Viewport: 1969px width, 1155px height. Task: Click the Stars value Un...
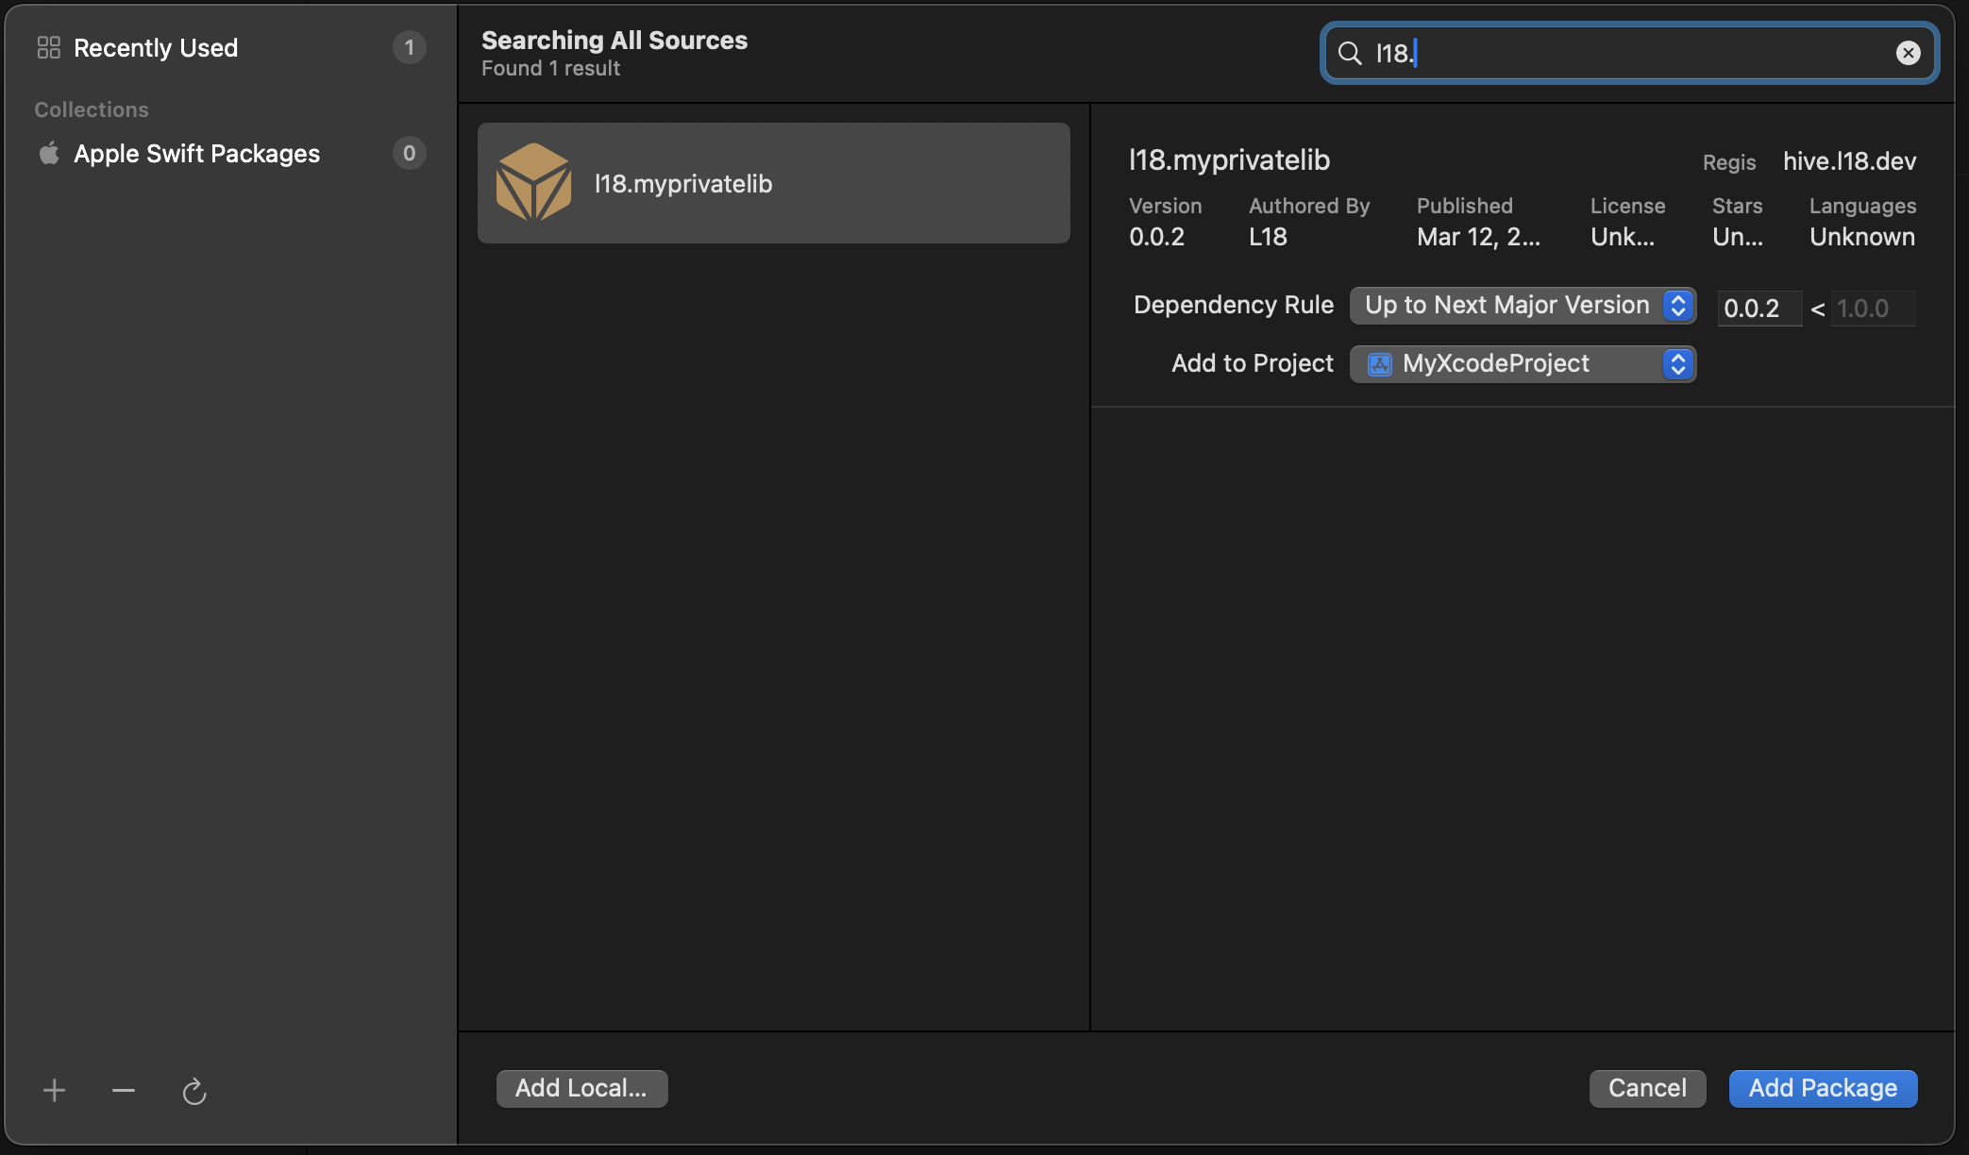1737,237
